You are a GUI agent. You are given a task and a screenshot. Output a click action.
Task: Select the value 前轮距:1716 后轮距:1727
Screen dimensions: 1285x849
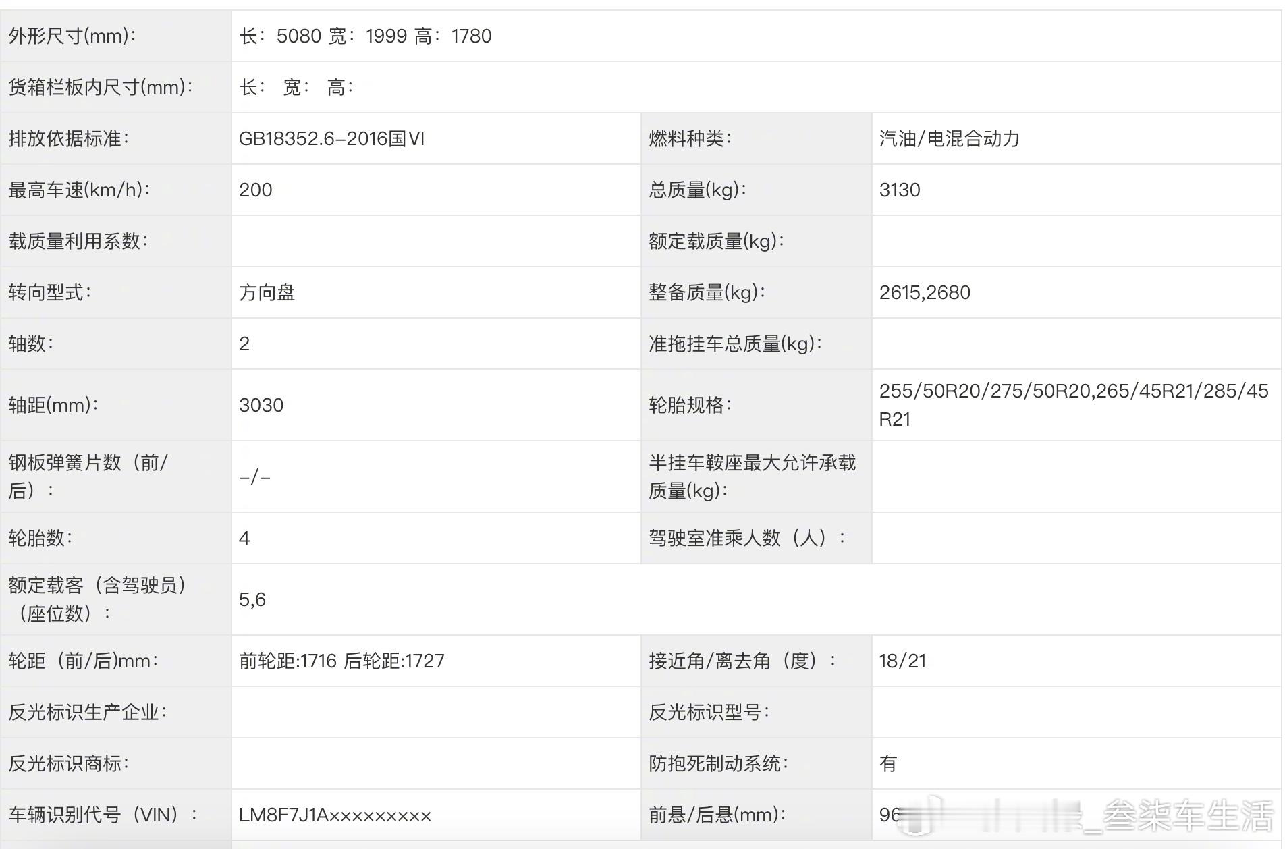click(341, 661)
